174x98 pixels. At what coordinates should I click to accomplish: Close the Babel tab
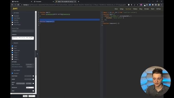point(75,2)
